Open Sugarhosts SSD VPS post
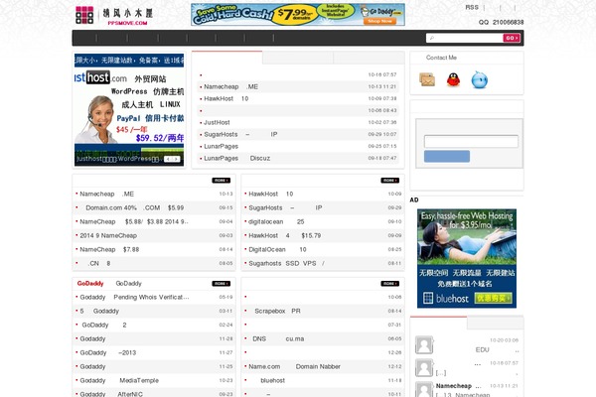The width and height of the screenshot is (596, 397). pyautogui.click(x=287, y=263)
